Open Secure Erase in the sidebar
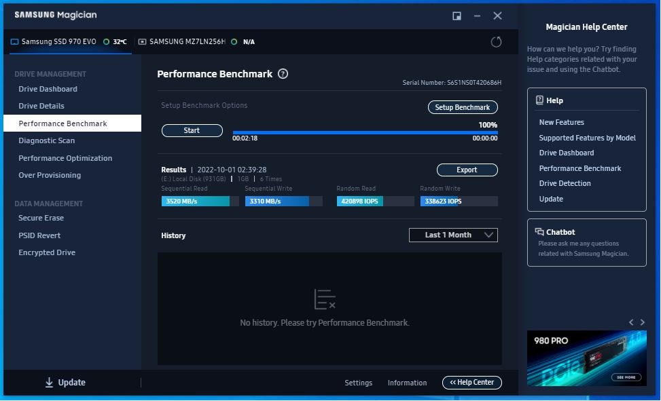Screen dimensions: 661x401 click(41, 218)
